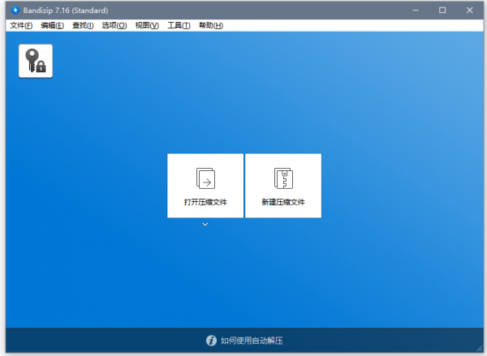The image size is (487, 356).
Task: Open the 选项(O) menu
Action: (x=114, y=26)
